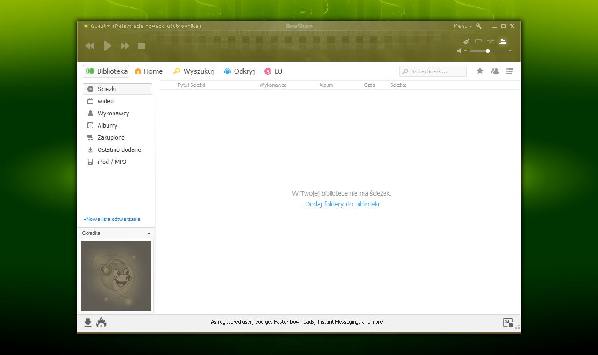
Task: Click the rewind playback button
Action: click(x=90, y=46)
